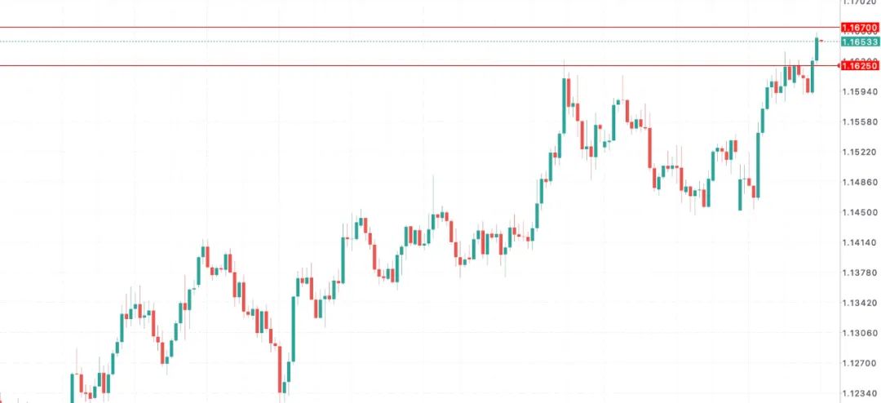Click the 1.12700 price axis label
881x403 pixels.
(x=860, y=364)
